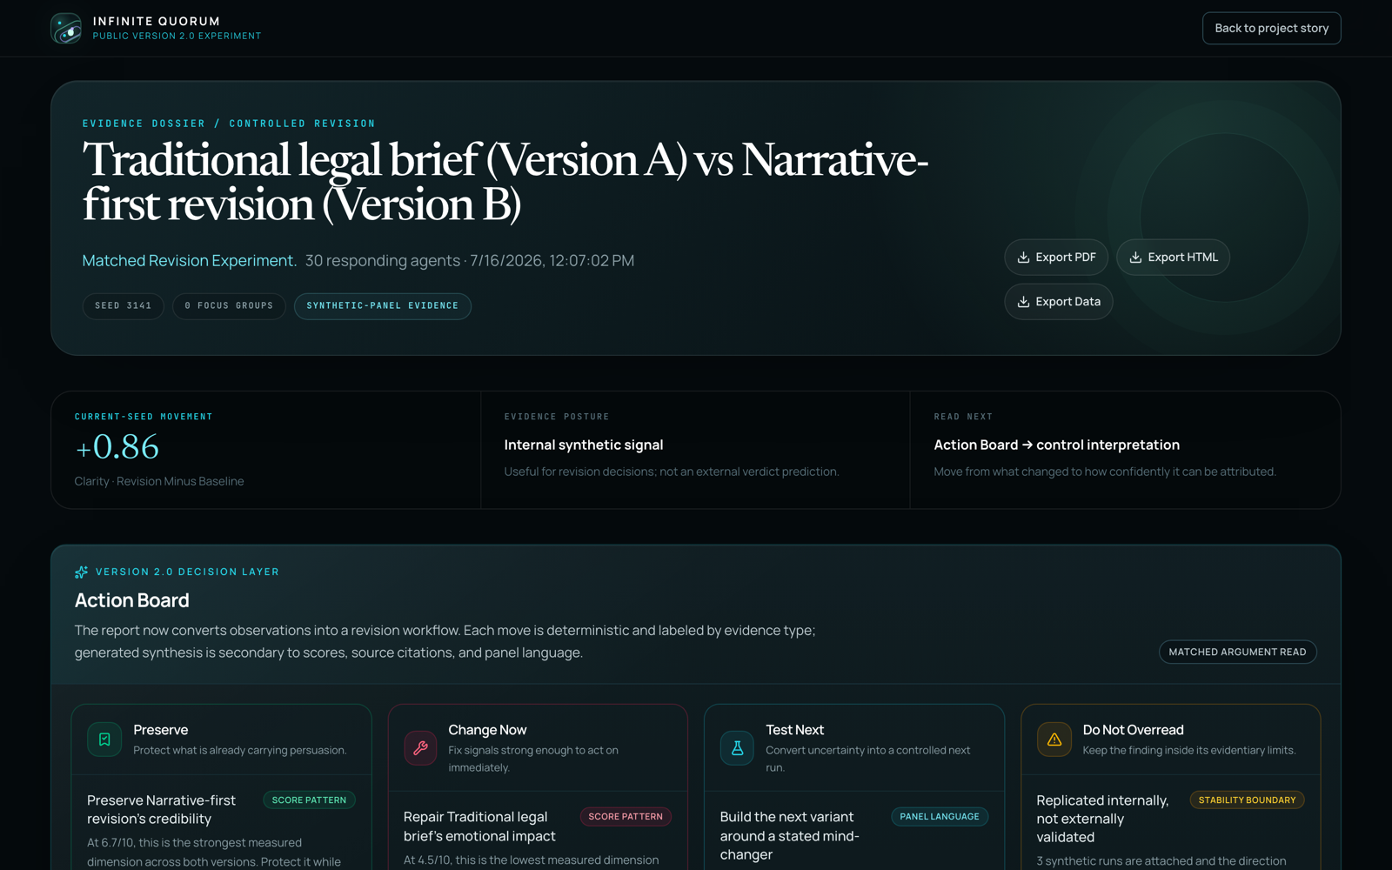
Task: Click the sparkle icon beside Version 2.0 Decision Layer
Action: [82, 572]
